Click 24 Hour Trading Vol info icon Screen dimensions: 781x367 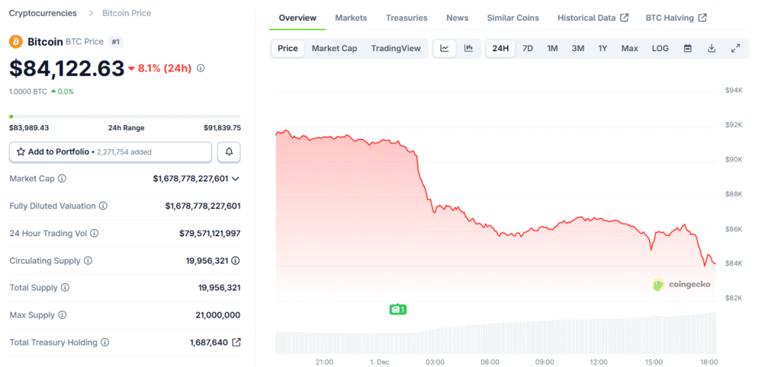(94, 233)
